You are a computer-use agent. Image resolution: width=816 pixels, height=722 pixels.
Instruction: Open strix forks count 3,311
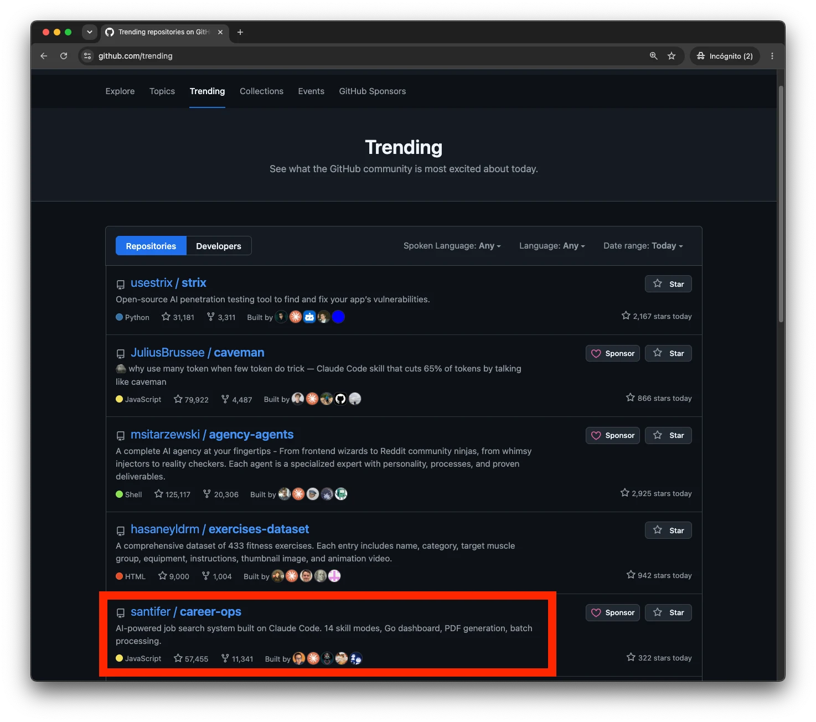(x=221, y=317)
